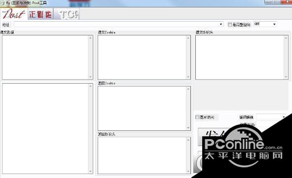This screenshot has width=292, height=178.
Task: Click the Post工具 window title bar icon
Action: tap(2, 3)
